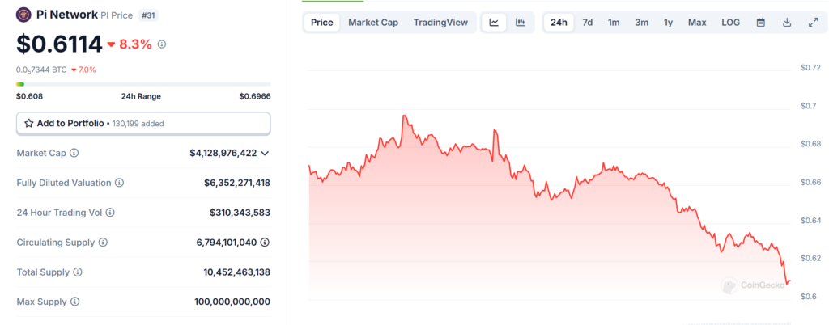Select the 24h time range
The image size is (829, 325).
tap(559, 22)
